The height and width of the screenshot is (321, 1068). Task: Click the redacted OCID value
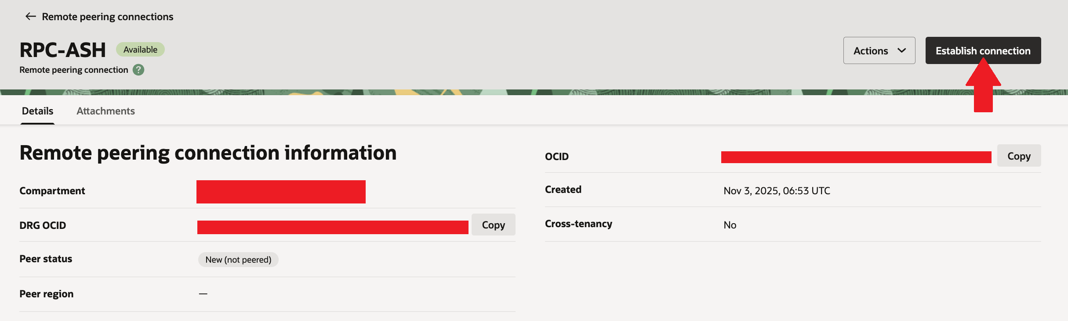coord(856,157)
